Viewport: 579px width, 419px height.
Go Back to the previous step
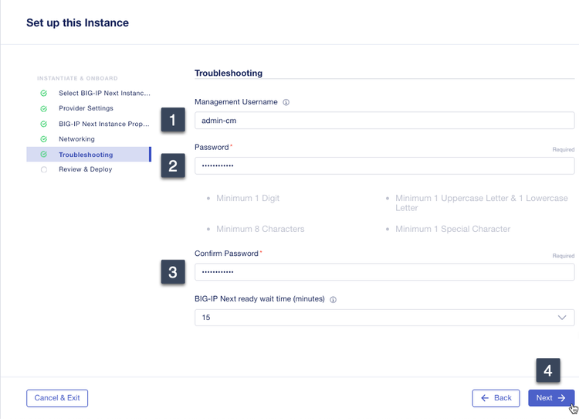point(496,398)
